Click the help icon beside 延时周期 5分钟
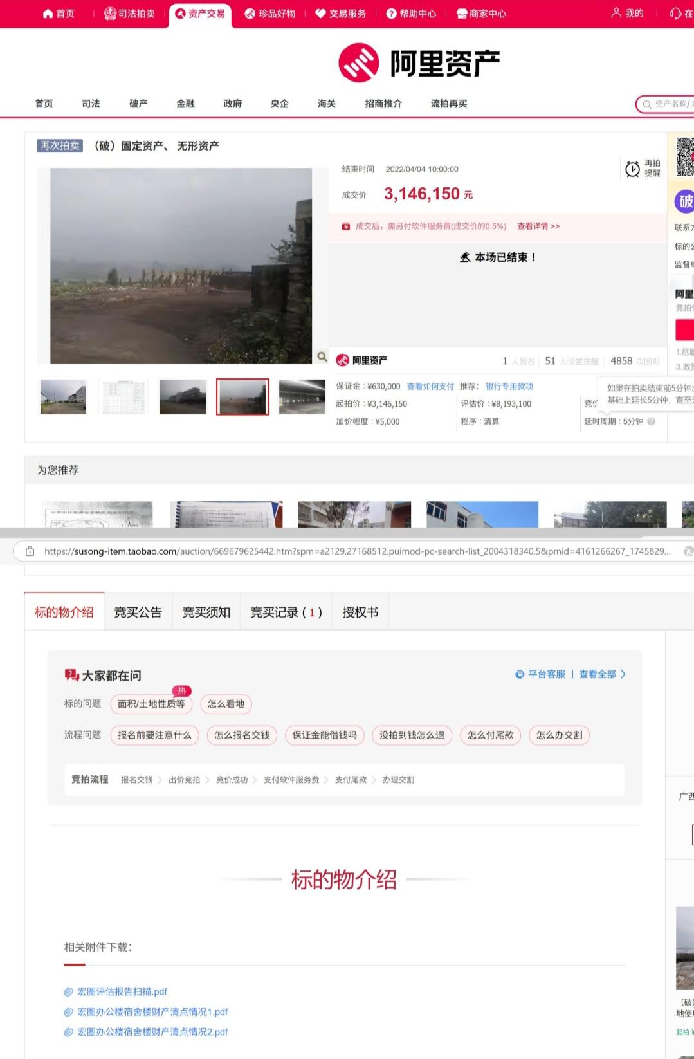This screenshot has height=1059, width=694. pos(651,421)
